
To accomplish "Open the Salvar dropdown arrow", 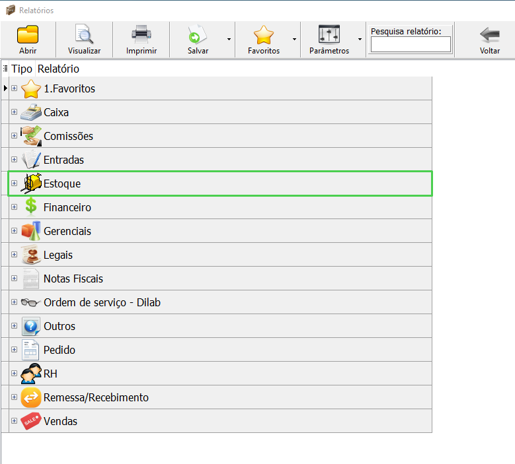I will (x=229, y=39).
